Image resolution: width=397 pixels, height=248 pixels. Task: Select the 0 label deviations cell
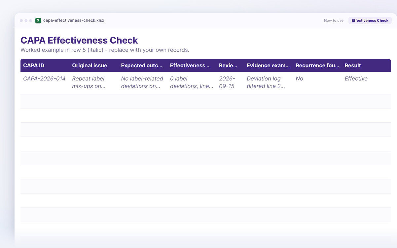tap(192, 83)
